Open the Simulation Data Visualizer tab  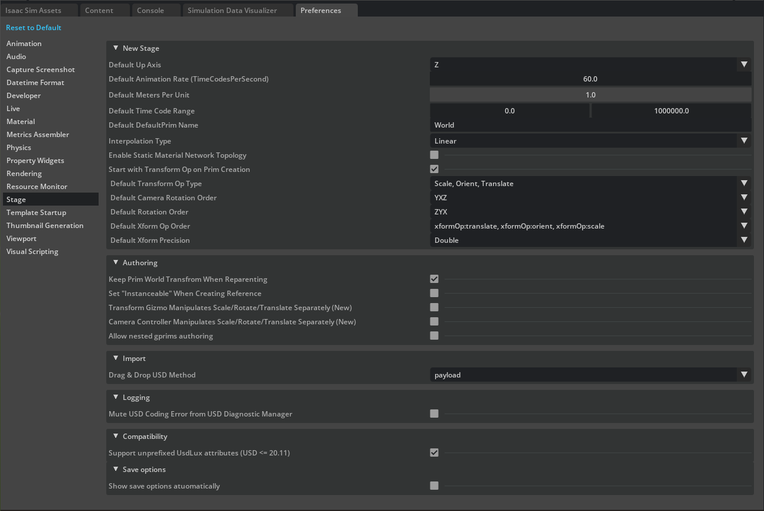tap(238, 10)
